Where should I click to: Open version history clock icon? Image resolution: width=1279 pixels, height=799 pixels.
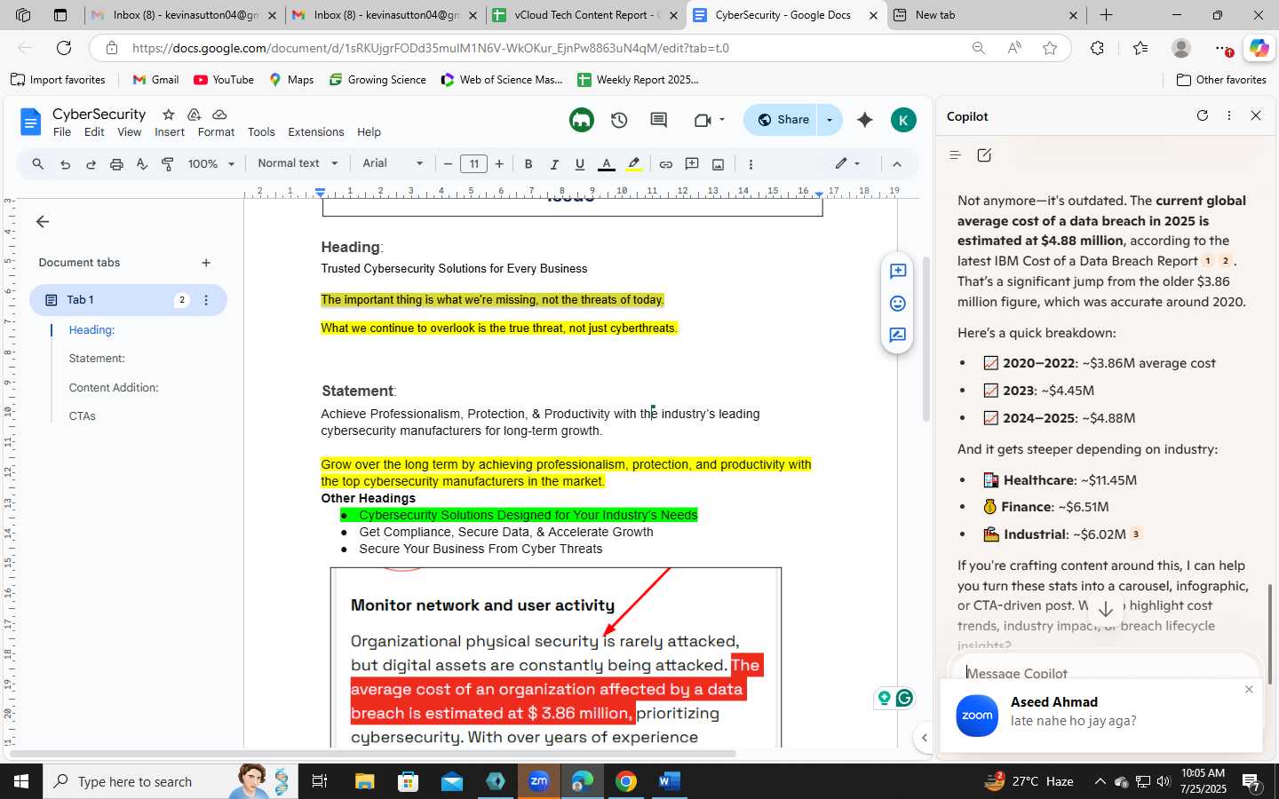[619, 120]
